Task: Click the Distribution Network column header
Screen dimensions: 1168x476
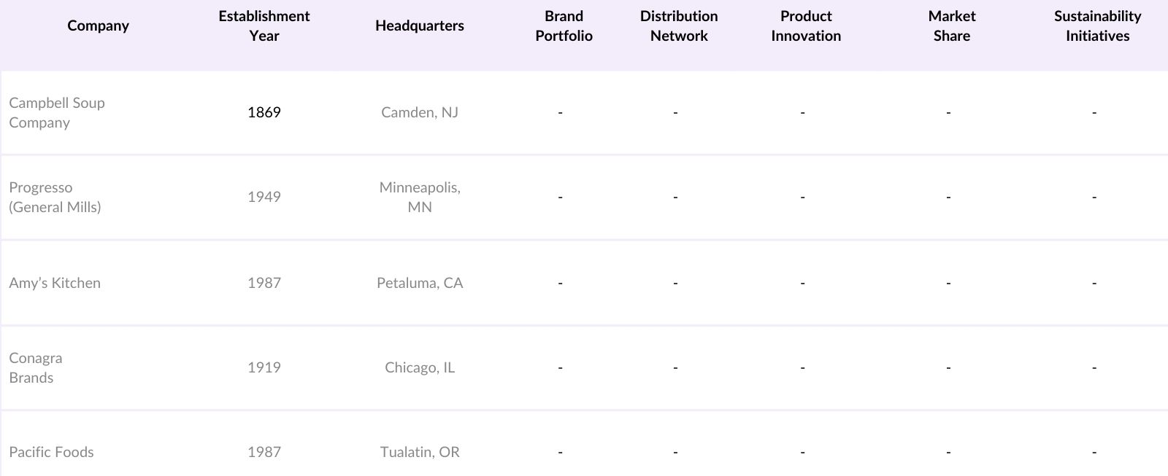Action: click(678, 26)
